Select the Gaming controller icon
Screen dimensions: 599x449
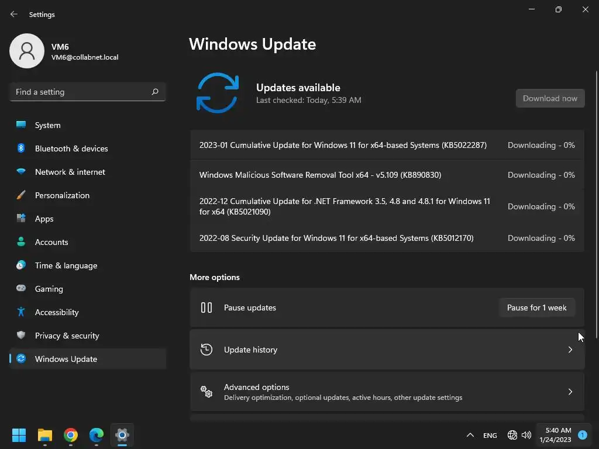click(21, 288)
